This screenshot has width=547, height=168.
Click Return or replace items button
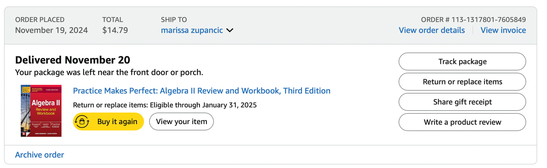click(x=462, y=82)
